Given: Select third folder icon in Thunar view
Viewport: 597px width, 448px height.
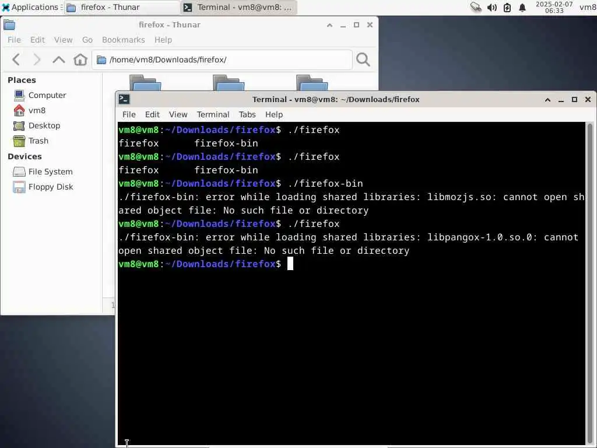Looking at the screenshot, I should pos(312,83).
